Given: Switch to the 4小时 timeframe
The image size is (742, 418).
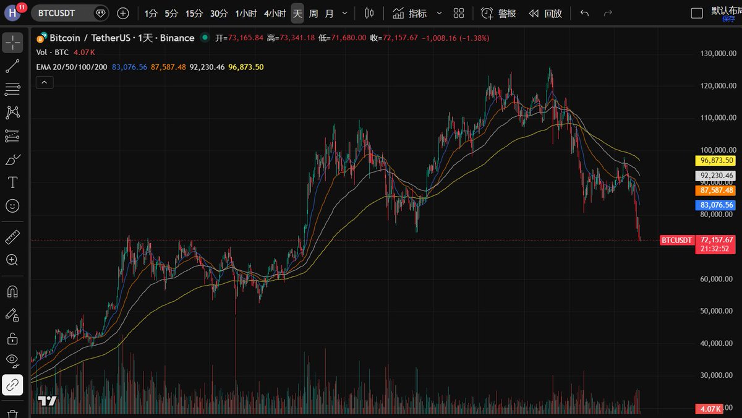Looking at the screenshot, I should pos(275,13).
